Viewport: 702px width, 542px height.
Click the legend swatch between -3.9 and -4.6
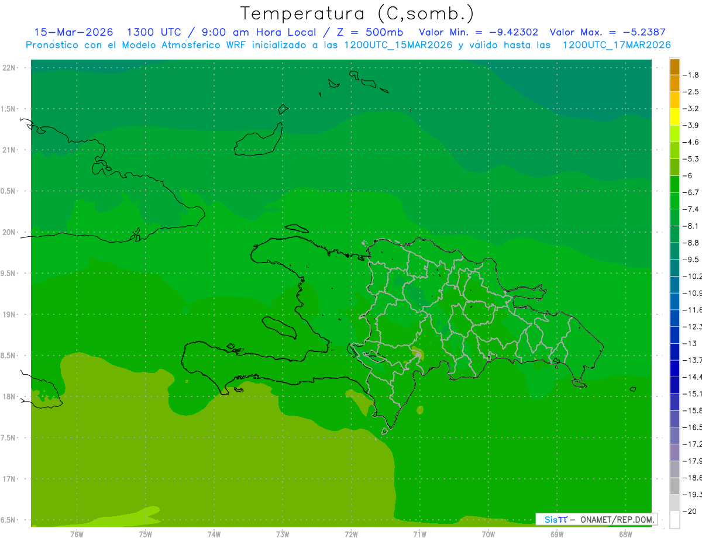pos(675,133)
